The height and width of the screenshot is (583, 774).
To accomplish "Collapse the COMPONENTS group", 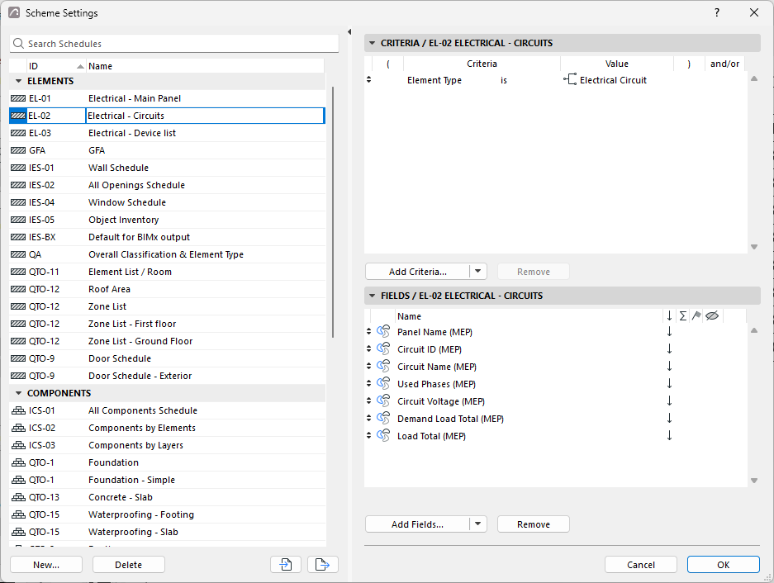I will tap(19, 393).
